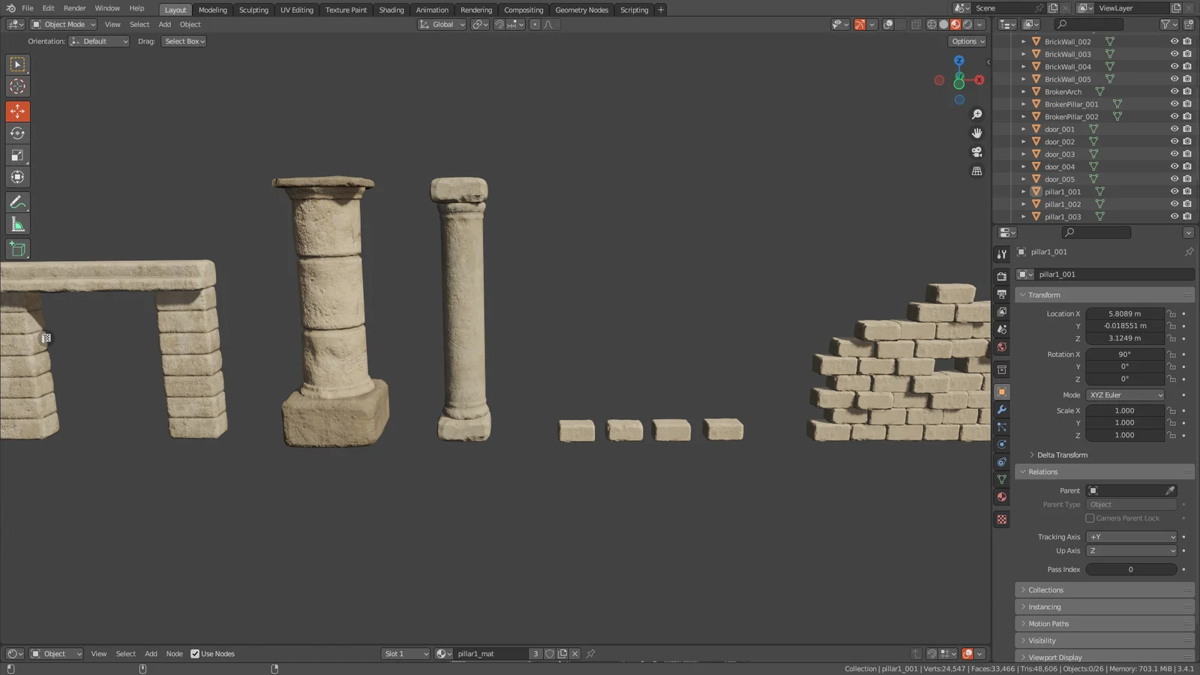This screenshot has width=1200, height=675.
Task: Open the viewport Options popover
Action: [967, 41]
